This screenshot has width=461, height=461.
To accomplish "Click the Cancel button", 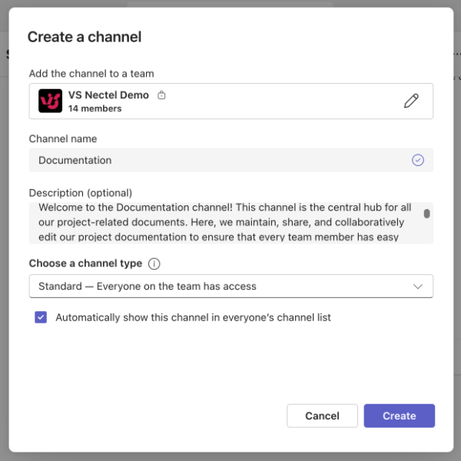I will (x=322, y=416).
